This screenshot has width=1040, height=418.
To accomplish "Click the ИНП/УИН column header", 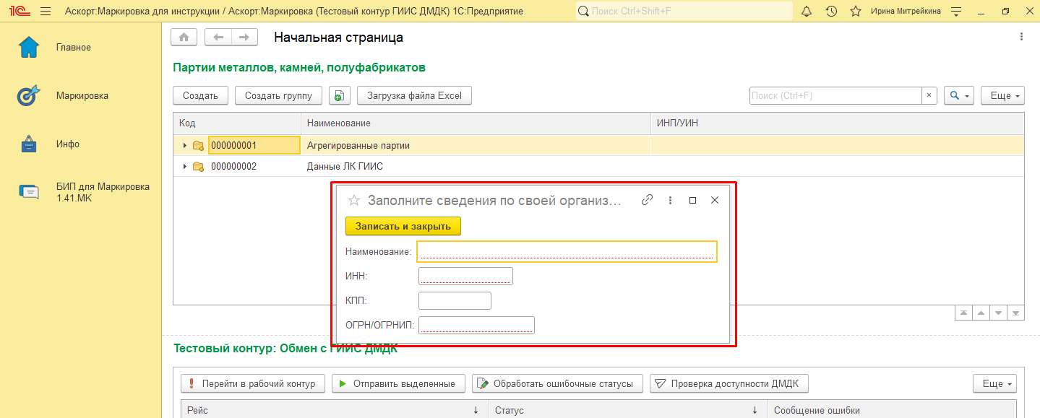I will point(838,123).
